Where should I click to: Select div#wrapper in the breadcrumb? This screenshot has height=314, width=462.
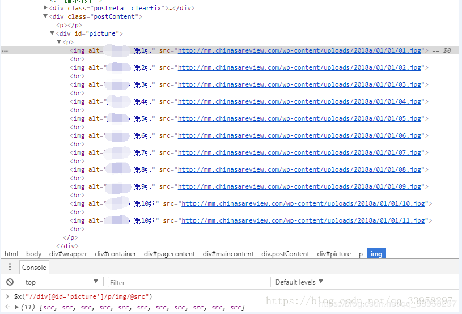click(x=68, y=253)
